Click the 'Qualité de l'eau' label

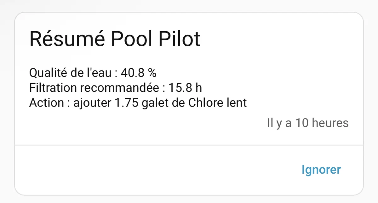click(x=70, y=73)
